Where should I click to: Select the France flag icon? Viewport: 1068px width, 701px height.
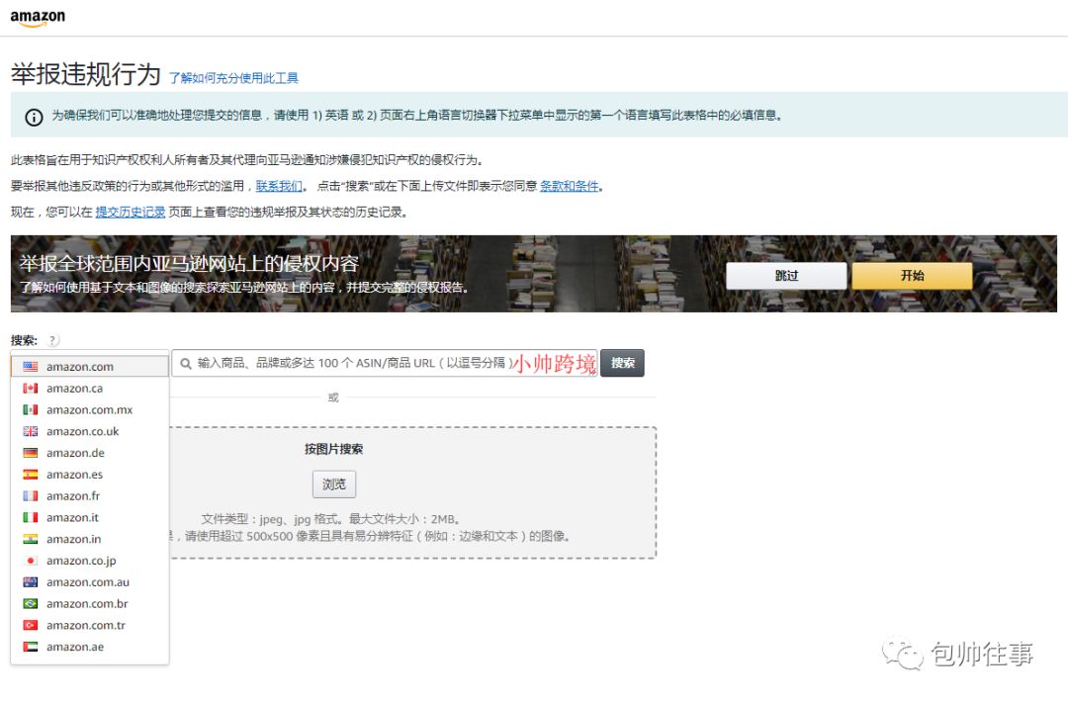click(x=30, y=496)
